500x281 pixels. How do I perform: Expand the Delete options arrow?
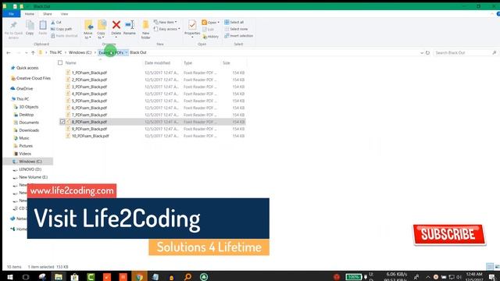pyautogui.click(x=116, y=37)
